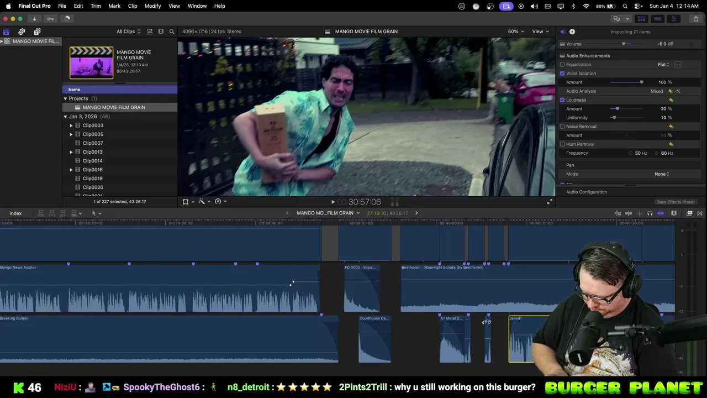The width and height of the screenshot is (707, 398).
Task: Click the Audio Analysis magic wand icon
Action: click(678, 91)
